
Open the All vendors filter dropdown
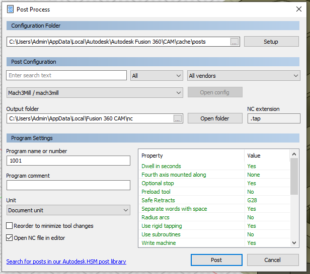coord(243,76)
